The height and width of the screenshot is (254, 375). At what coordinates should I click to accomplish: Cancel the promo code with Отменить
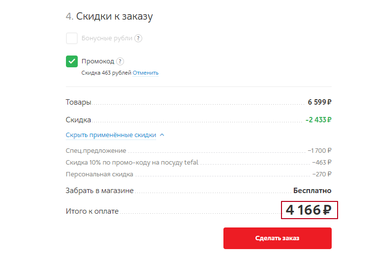coord(145,73)
